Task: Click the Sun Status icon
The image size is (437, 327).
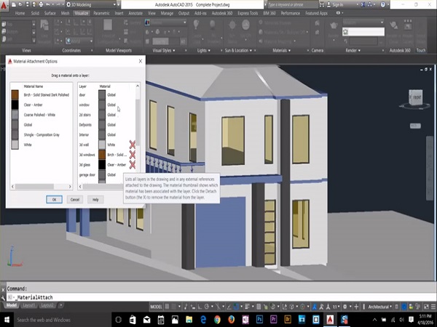Action: (x=232, y=25)
